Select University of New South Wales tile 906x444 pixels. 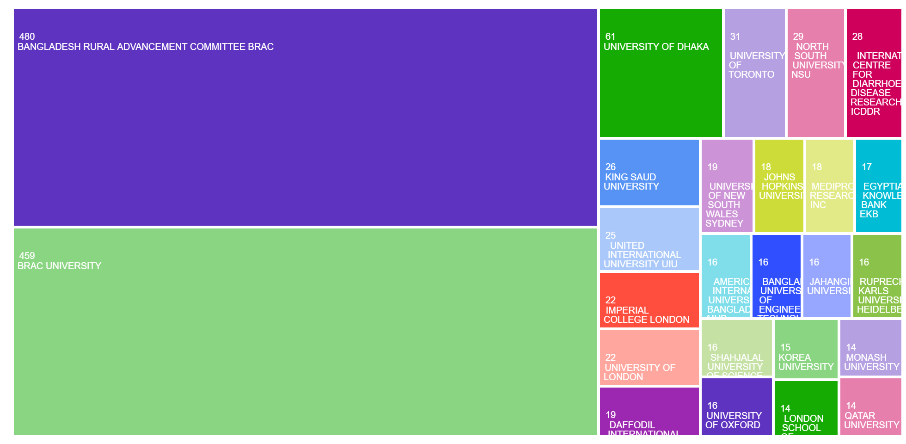point(727,186)
